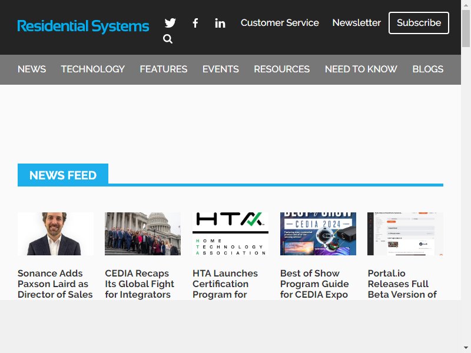Open the NEED TO KNOW menu item

coord(361,69)
